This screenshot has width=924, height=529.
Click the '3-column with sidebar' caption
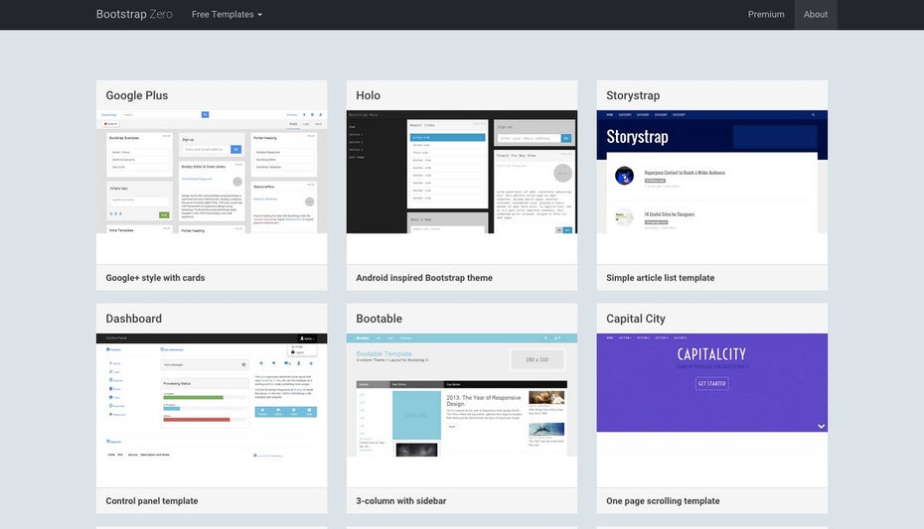tap(400, 501)
